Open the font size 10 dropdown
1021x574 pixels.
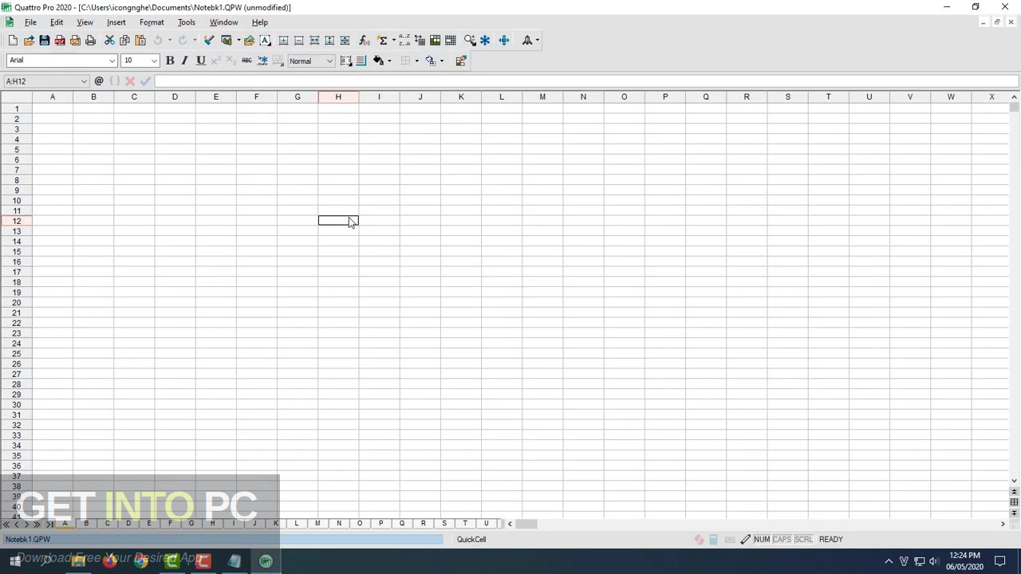pos(154,61)
